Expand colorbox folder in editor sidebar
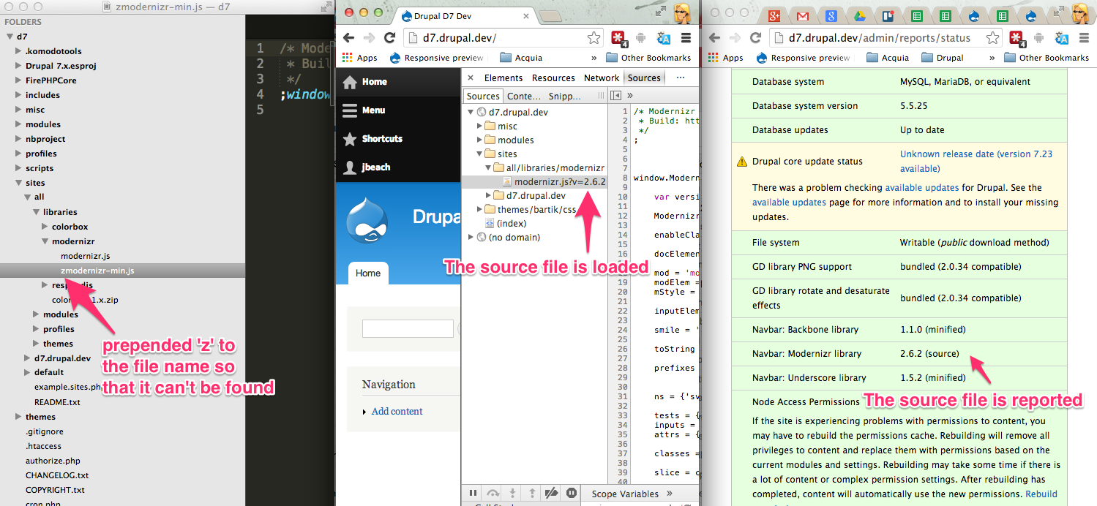 pos(45,227)
